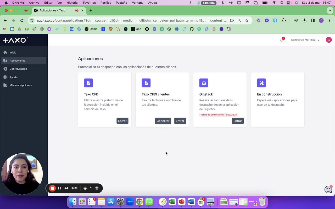Image resolution: width=335 pixels, height=209 pixels.
Task: Open Chrome three-dot menu
Action: coord(330,20)
